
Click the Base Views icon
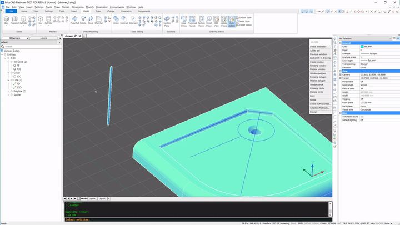pos(184,21)
